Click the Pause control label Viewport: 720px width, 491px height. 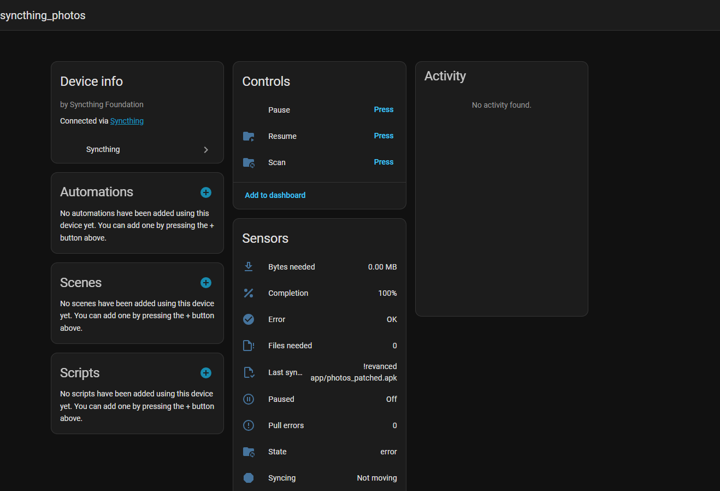pyautogui.click(x=279, y=110)
